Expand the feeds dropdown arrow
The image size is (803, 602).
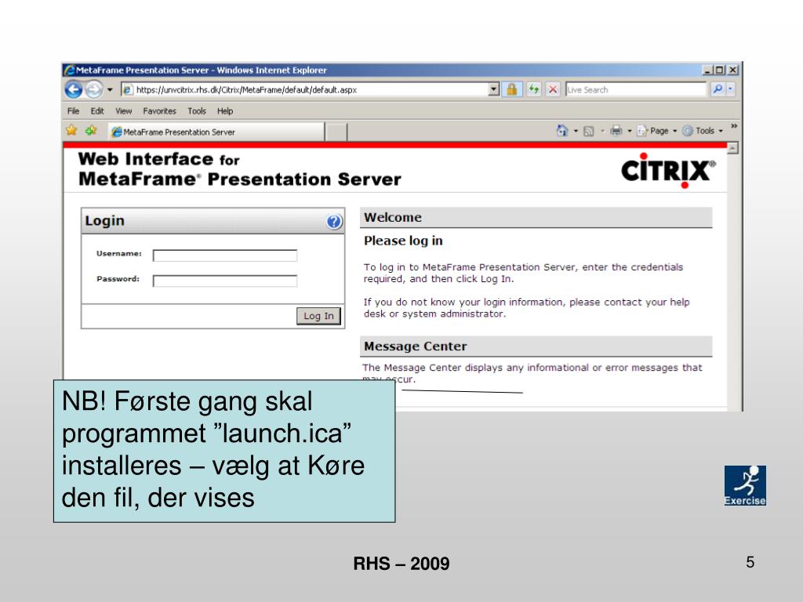click(602, 131)
